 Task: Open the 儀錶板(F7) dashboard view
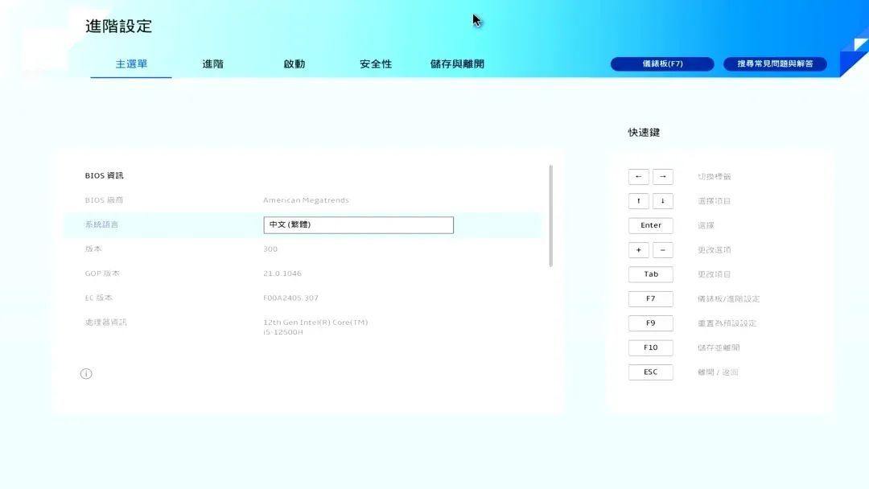[x=662, y=64]
